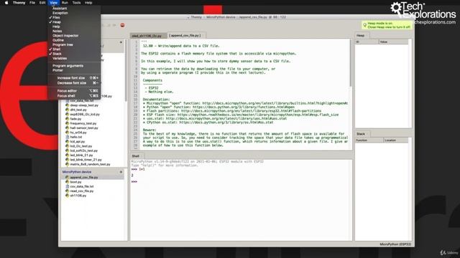Open the Run menu

pos(65,3)
